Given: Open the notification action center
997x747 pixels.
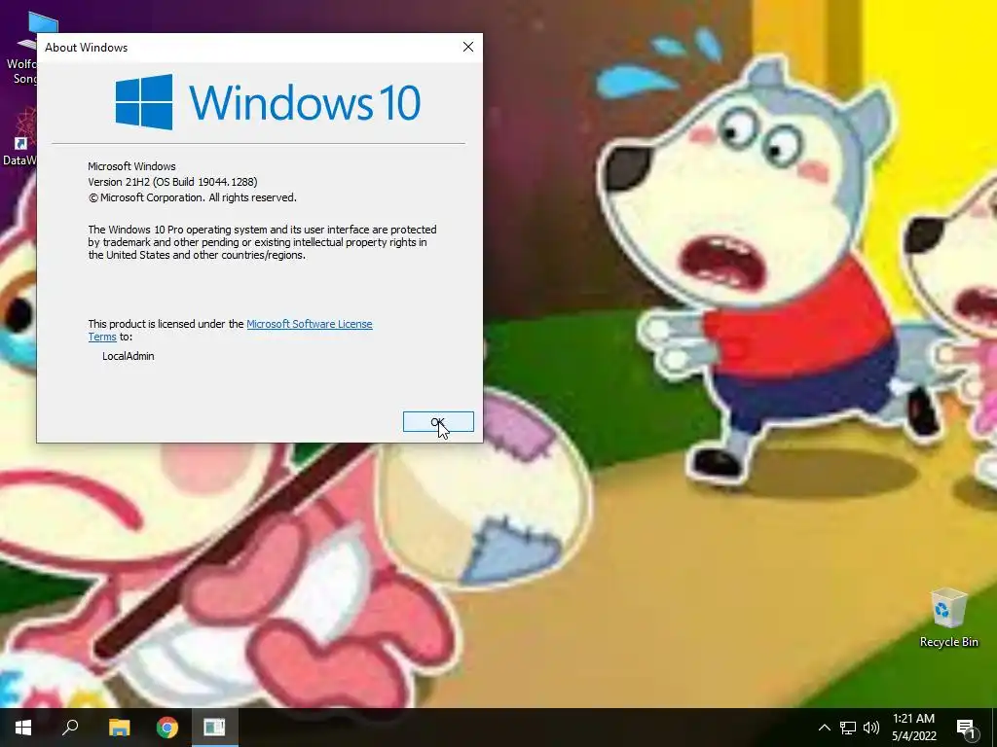Looking at the screenshot, I should coord(966,728).
